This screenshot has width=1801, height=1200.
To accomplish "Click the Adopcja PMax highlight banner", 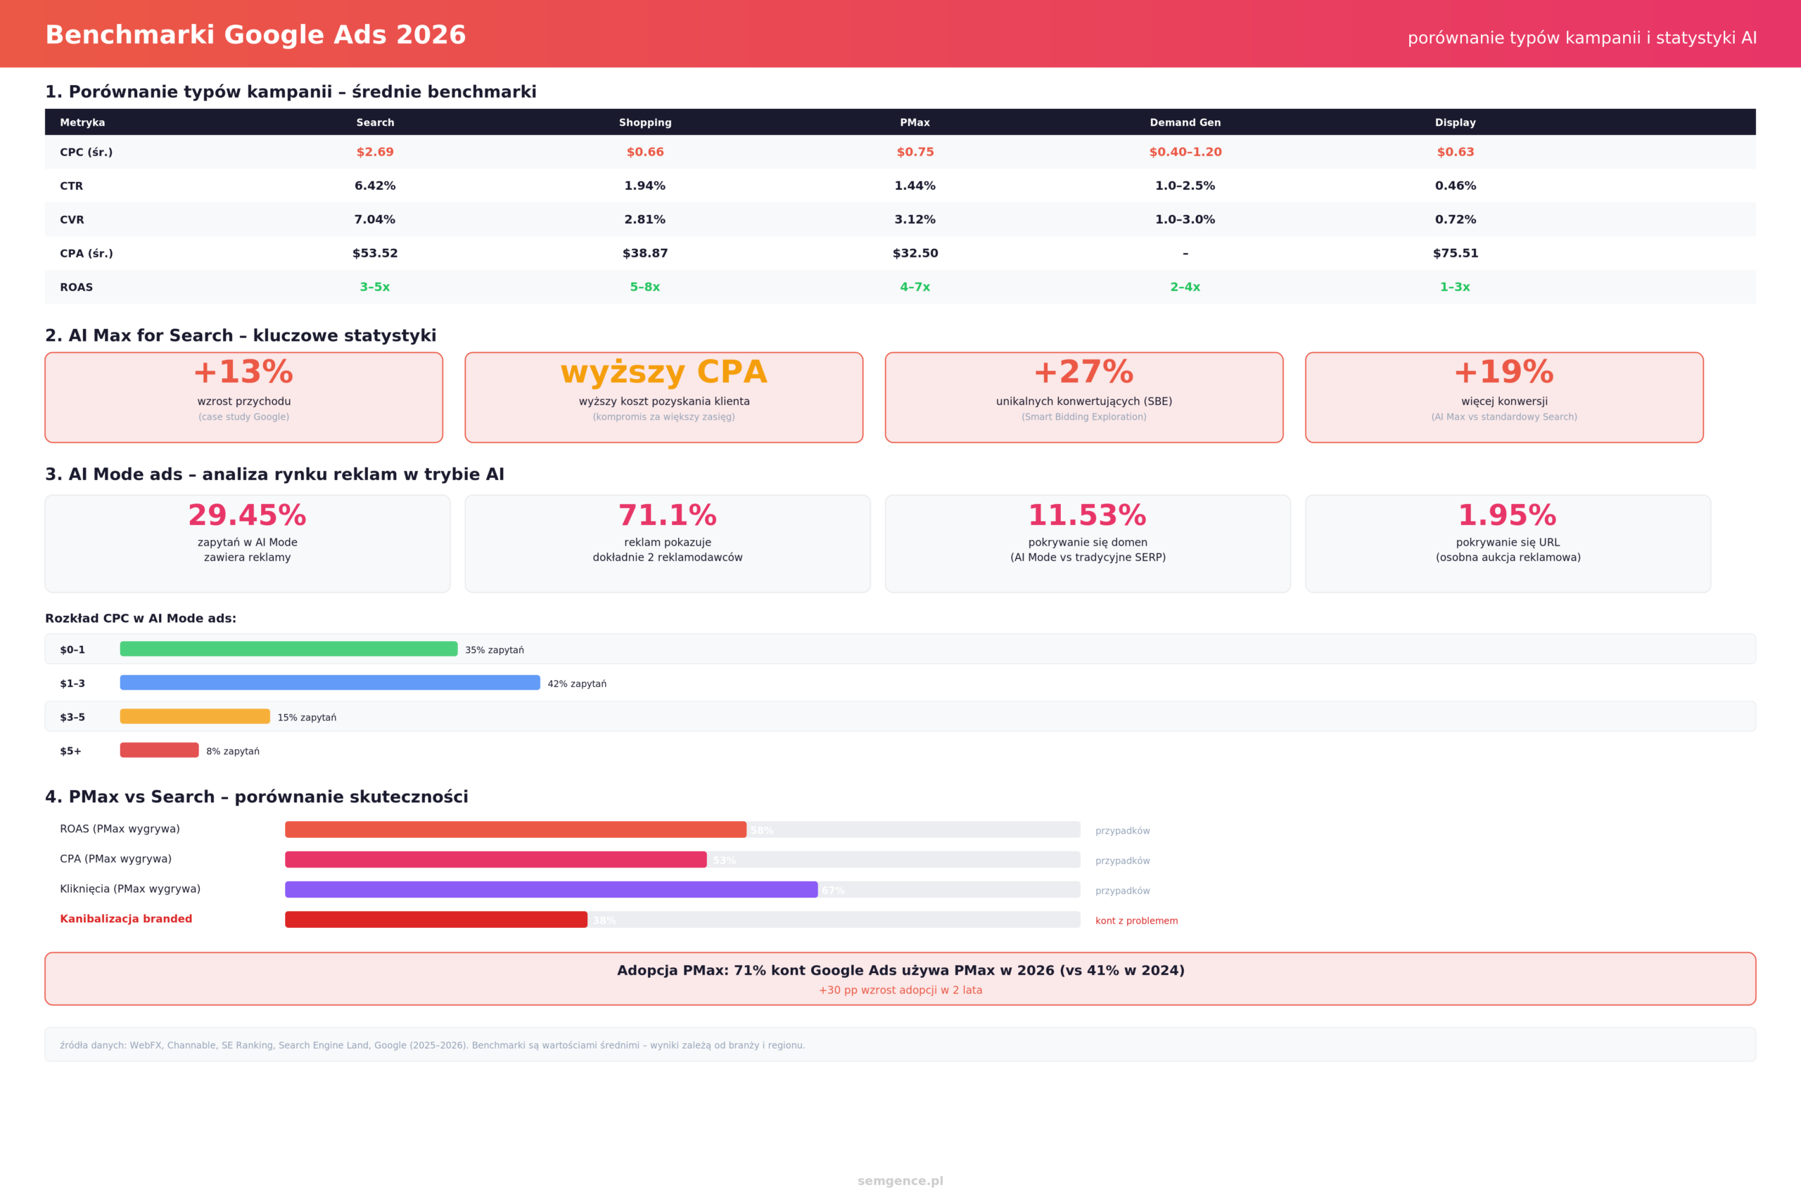I will click(x=900, y=979).
